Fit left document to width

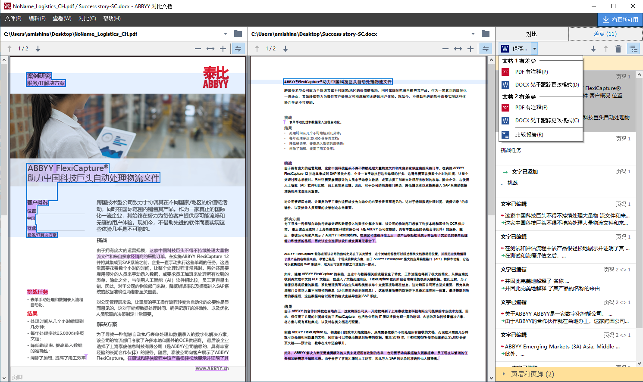tap(210, 49)
